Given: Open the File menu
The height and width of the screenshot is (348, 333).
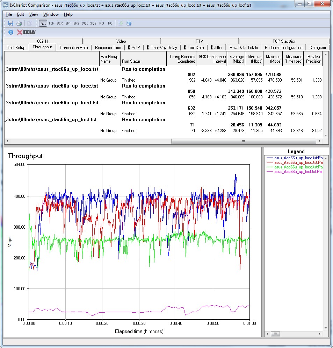Looking at the screenshot, I should pyautogui.click(x=9, y=14).
